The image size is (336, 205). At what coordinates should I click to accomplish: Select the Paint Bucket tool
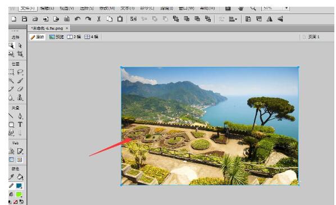pyautogui.click(x=20, y=177)
